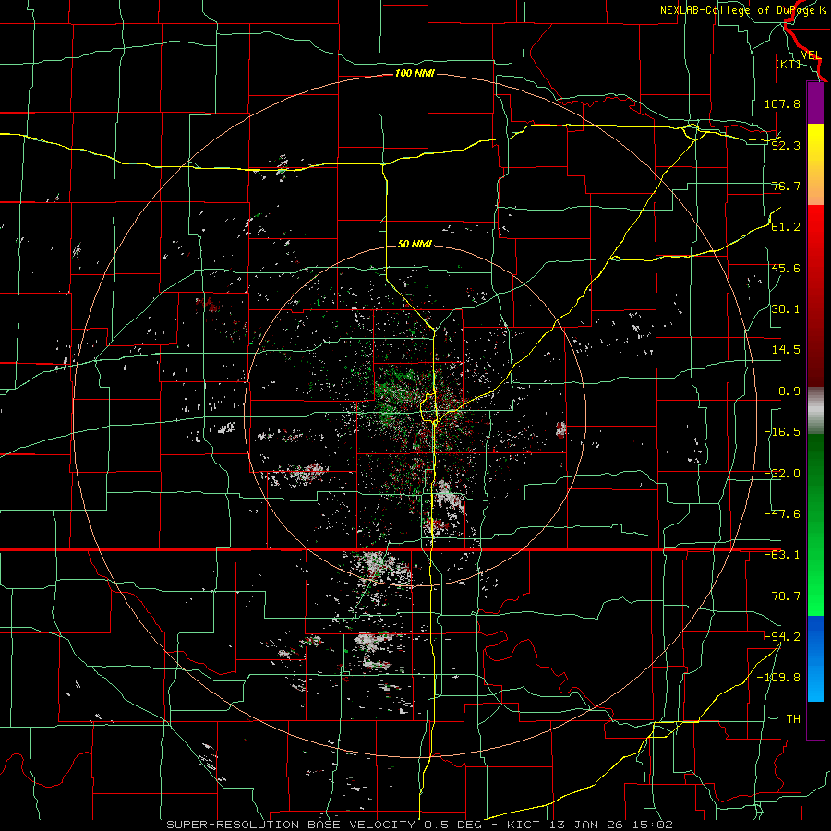Select the 14.5 velocity scale value

(786, 350)
